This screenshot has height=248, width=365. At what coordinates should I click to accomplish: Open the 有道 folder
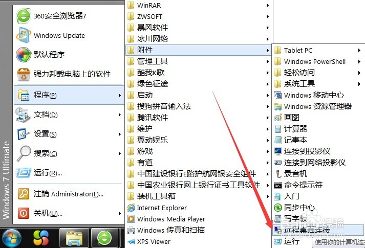pyautogui.click(x=198, y=163)
